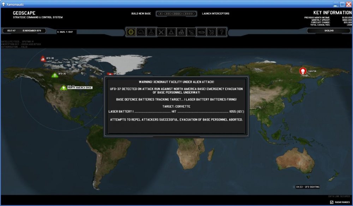This screenshot has width=353, height=206.
Task: Click the Yakutsk city label
Action: (x=312, y=71)
